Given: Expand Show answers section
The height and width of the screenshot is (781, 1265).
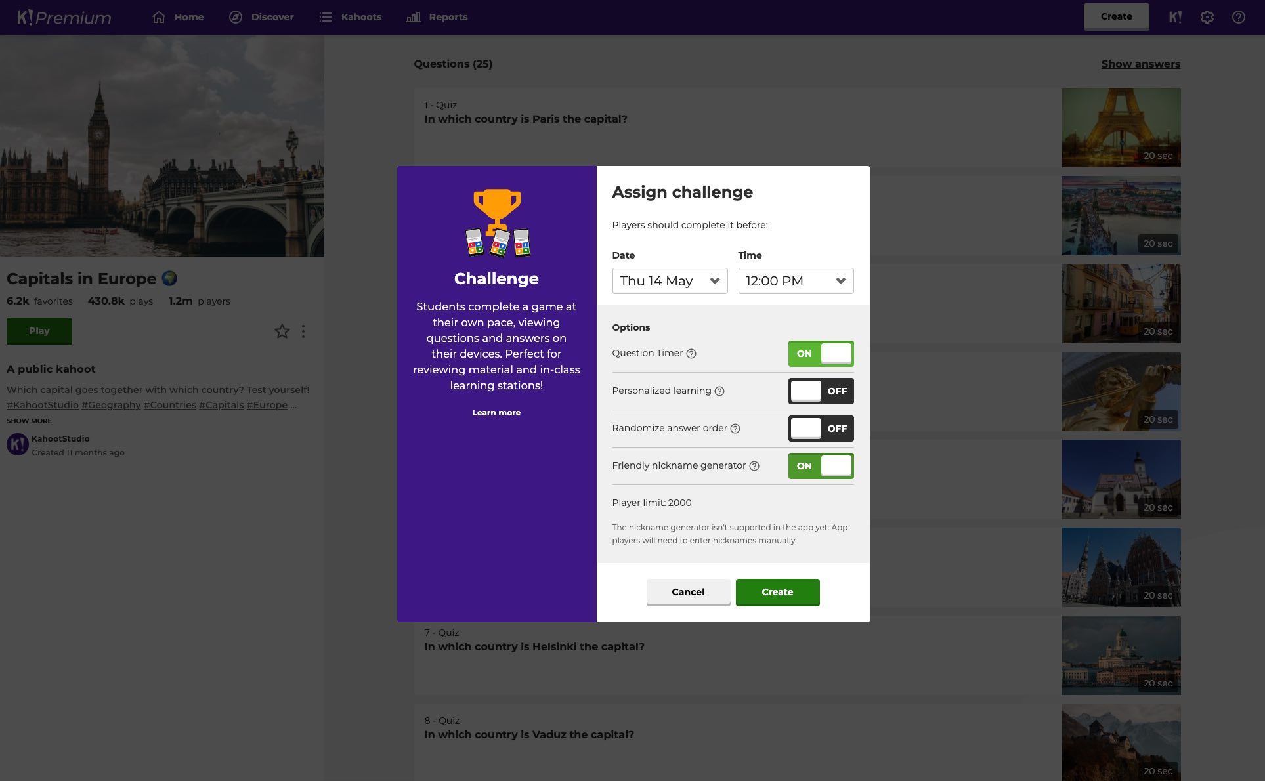Looking at the screenshot, I should coord(1140,63).
